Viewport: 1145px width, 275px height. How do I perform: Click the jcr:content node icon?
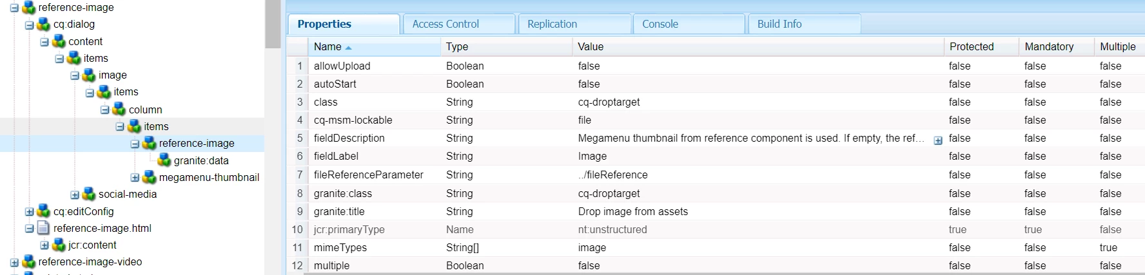coord(59,245)
